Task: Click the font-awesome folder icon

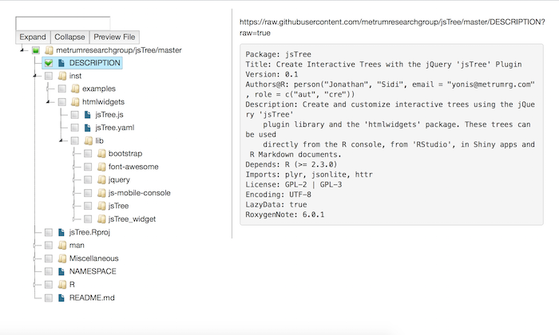Action: (x=101, y=167)
